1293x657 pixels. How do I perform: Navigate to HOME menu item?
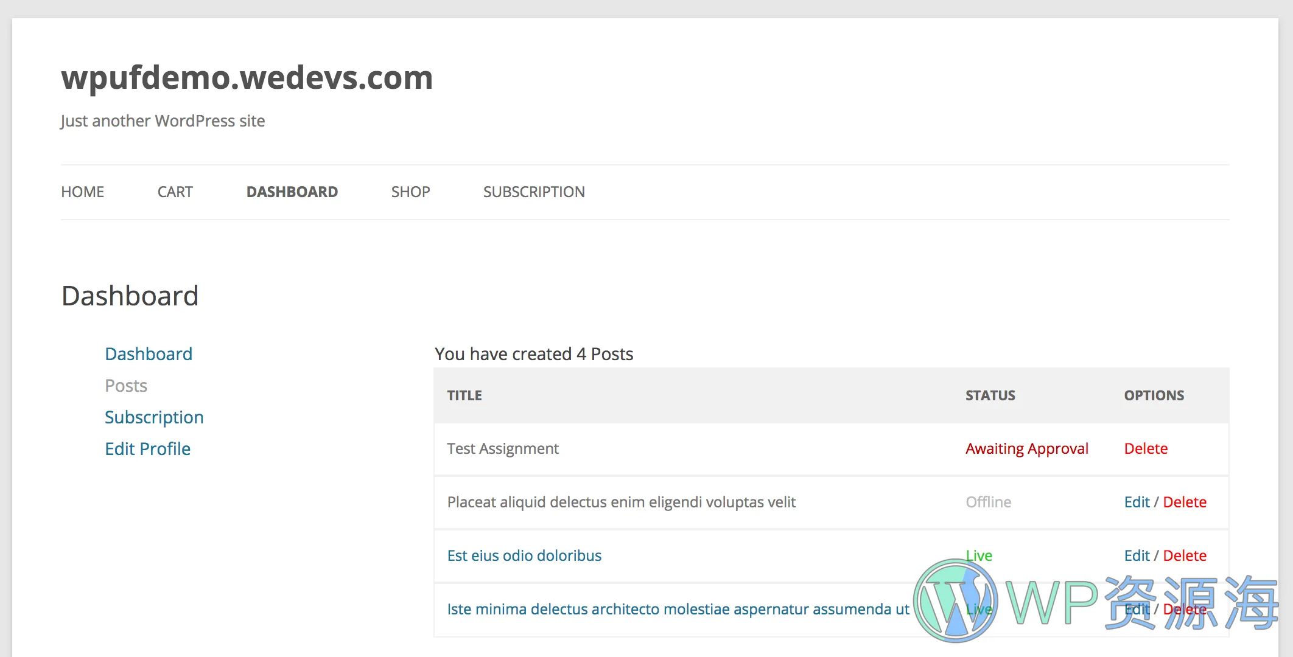82,191
